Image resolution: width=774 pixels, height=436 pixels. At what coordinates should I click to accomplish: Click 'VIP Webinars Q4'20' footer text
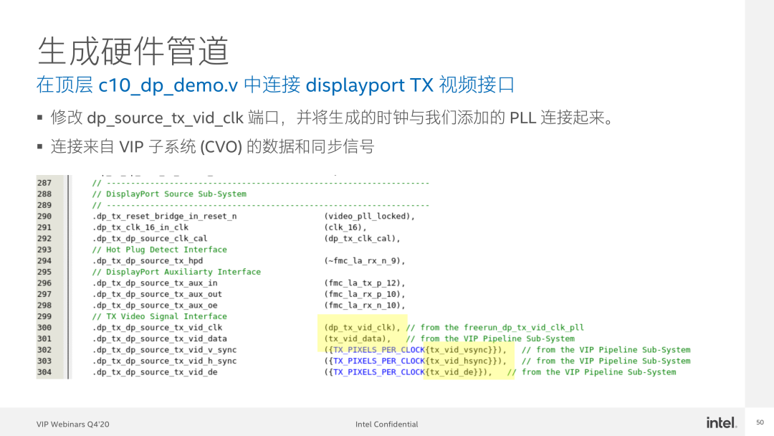[x=72, y=424]
